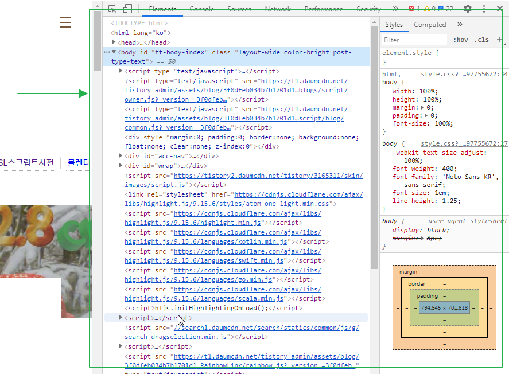Click the display: block declaration
This screenshot has width=509, height=374.
pos(421,230)
